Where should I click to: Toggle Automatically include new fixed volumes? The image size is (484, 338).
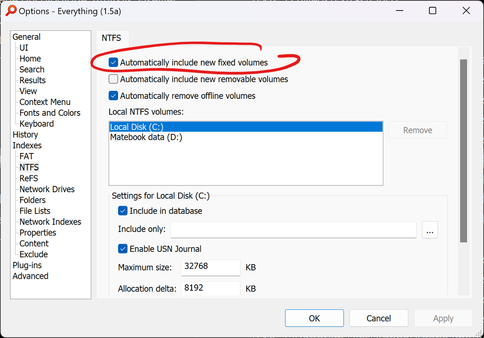pos(113,63)
